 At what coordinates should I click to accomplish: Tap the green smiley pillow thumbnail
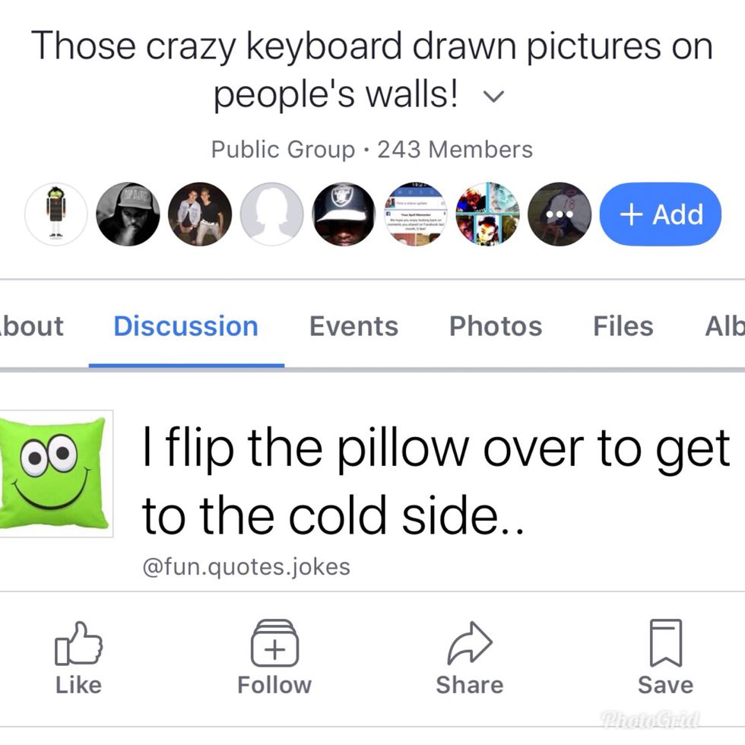(x=55, y=474)
